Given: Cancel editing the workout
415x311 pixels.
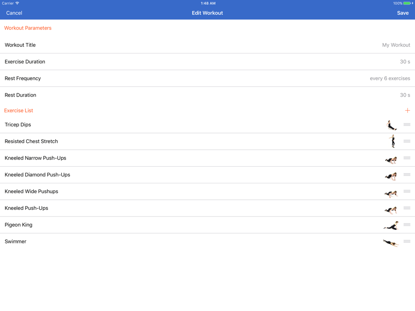Looking at the screenshot, I should (14, 13).
